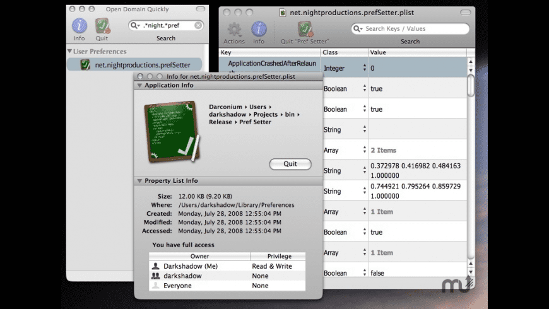Select net.nightproductions.prefSetter in the domain list
549x309 pixels.
click(134, 64)
